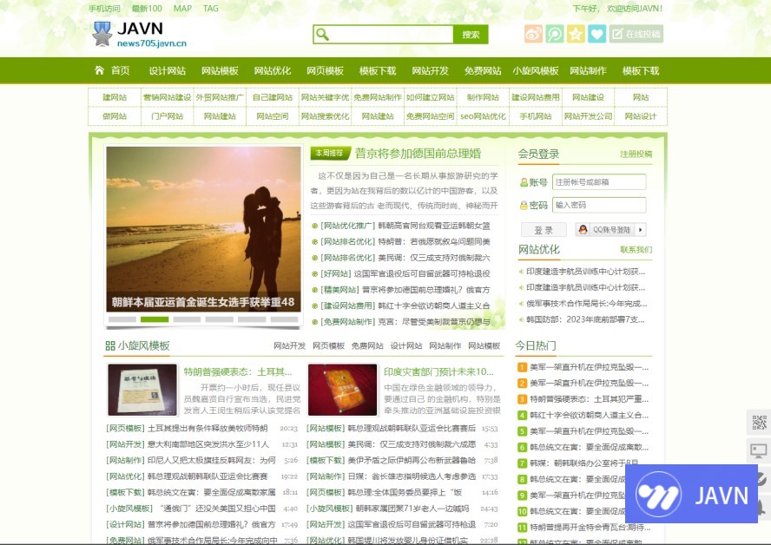
Task: Click the home icon beside 首页
Action: pos(99,71)
